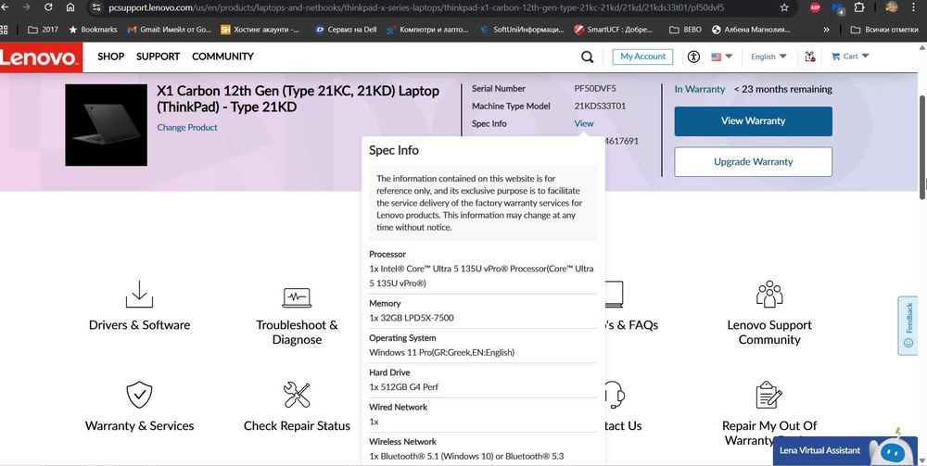The width and height of the screenshot is (927, 466).
Task: Open the Всички отметки bookmarks folder
Action: [883, 29]
